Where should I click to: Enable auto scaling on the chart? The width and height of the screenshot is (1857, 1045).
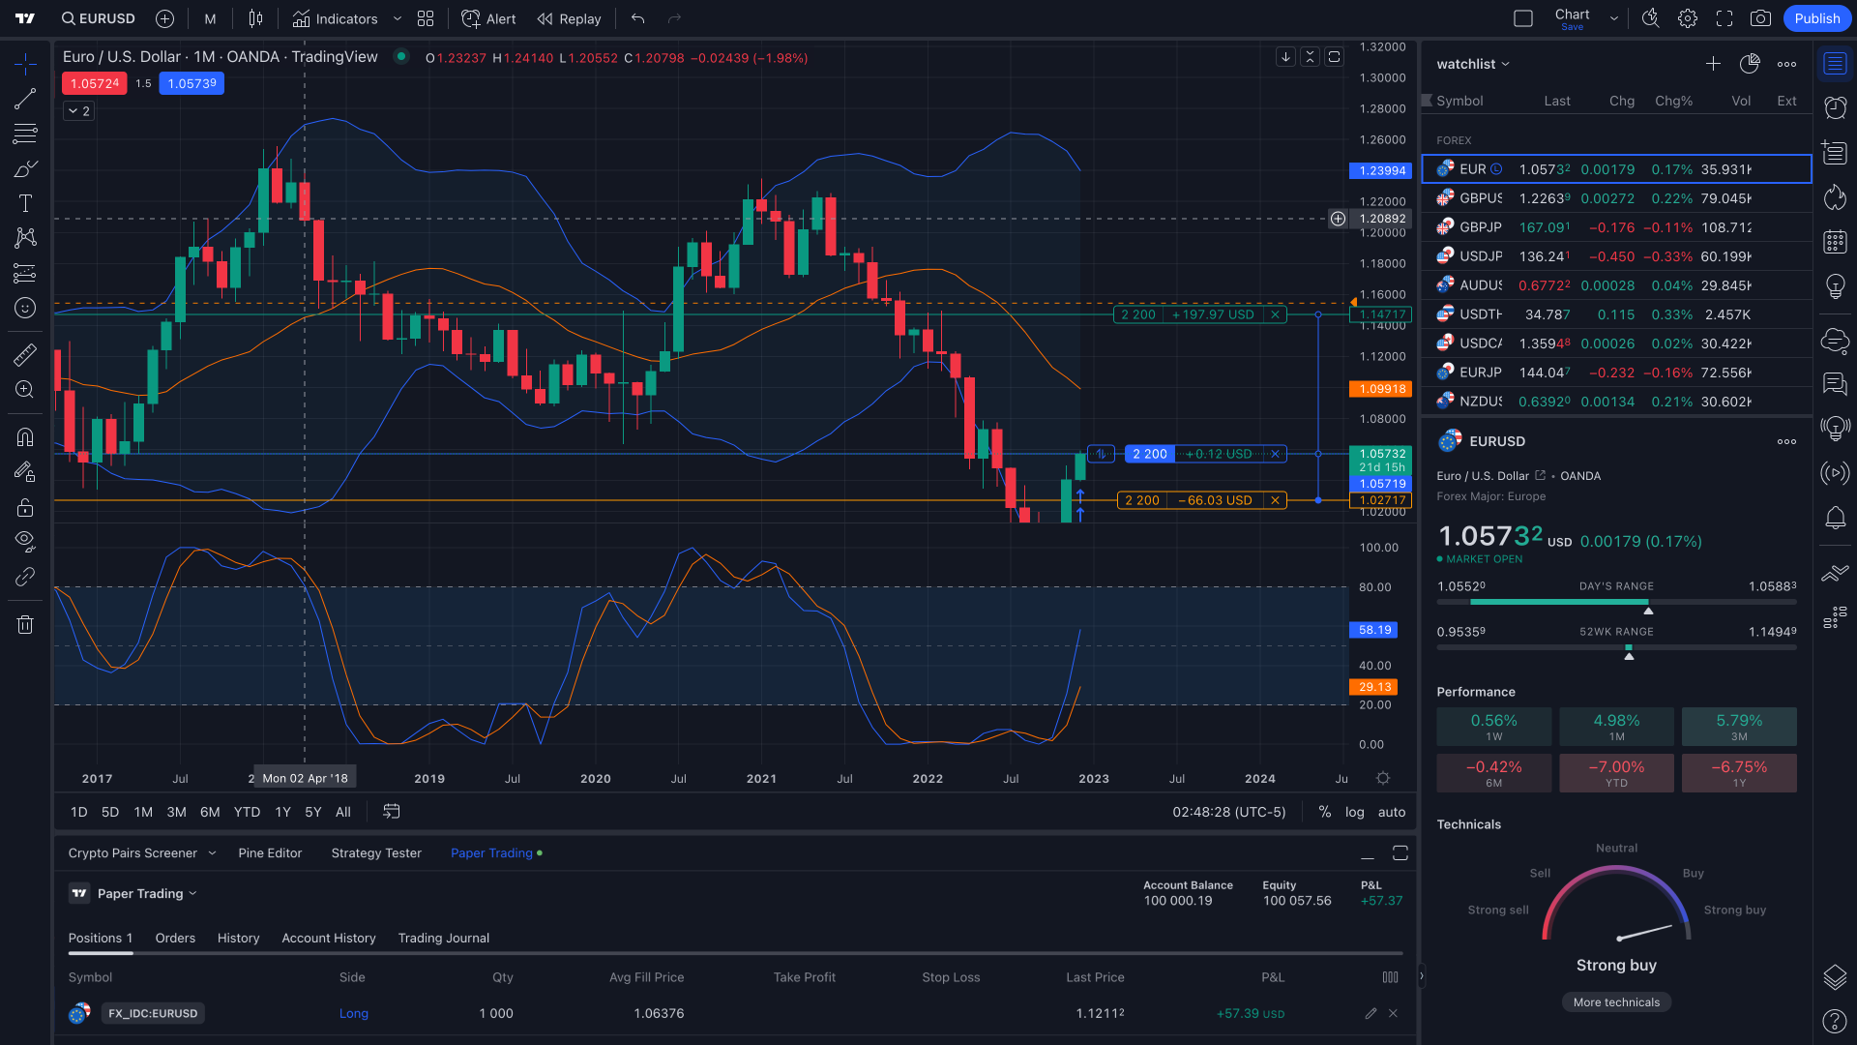(x=1391, y=812)
